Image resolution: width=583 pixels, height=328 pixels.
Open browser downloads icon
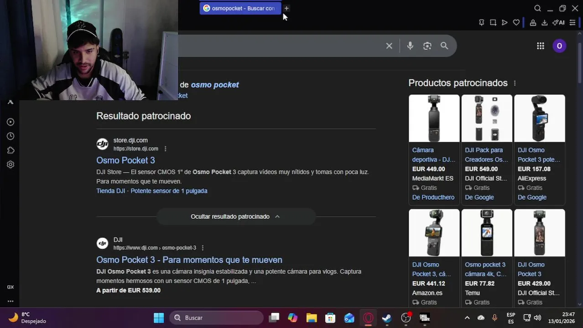click(544, 22)
